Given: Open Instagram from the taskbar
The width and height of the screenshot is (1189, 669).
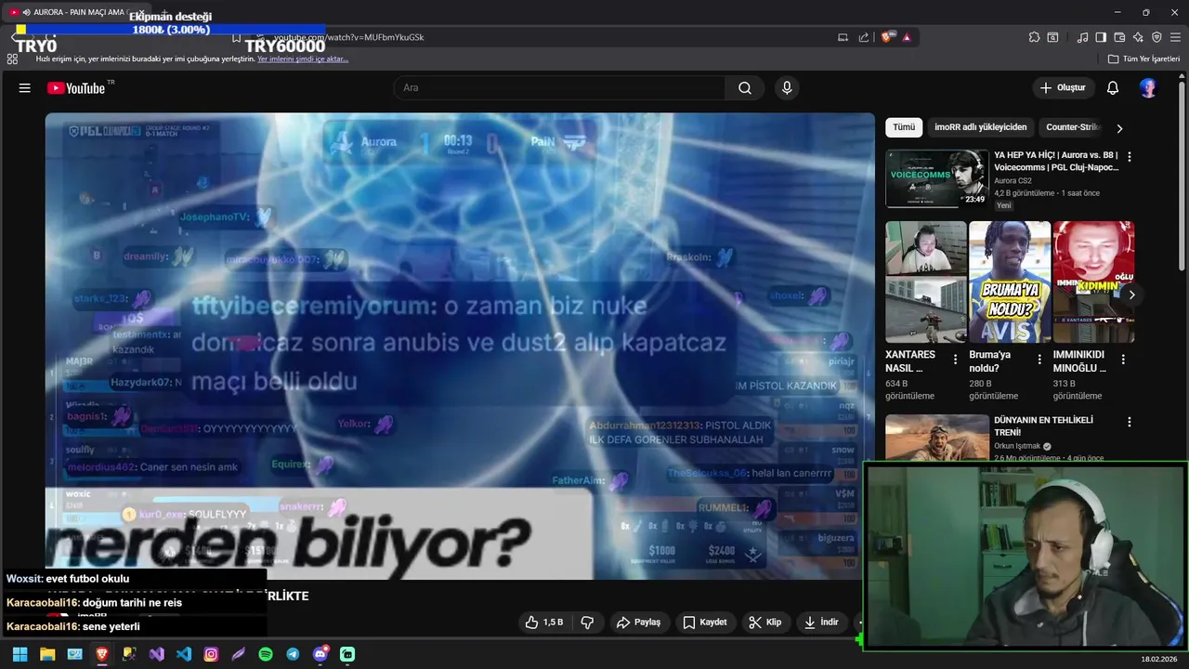Looking at the screenshot, I should 211,654.
